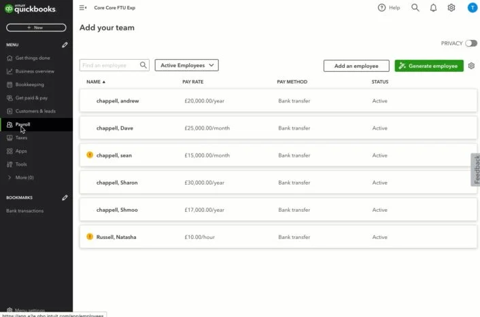Click pay rate £25,000.00/month
Image resolution: width=480 pixels, height=317 pixels.
click(x=207, y=128)
